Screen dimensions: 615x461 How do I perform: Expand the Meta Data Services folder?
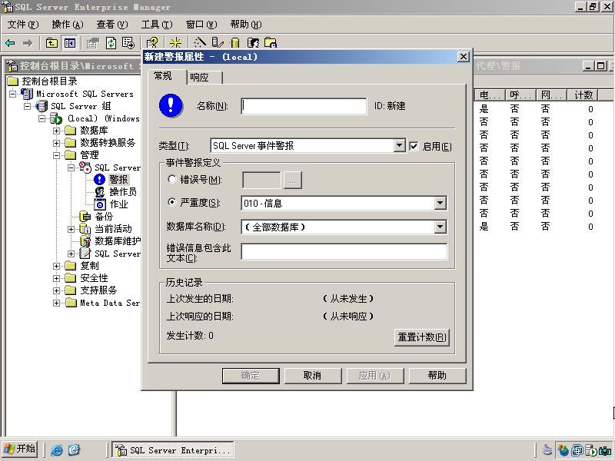tap(56, 303)
